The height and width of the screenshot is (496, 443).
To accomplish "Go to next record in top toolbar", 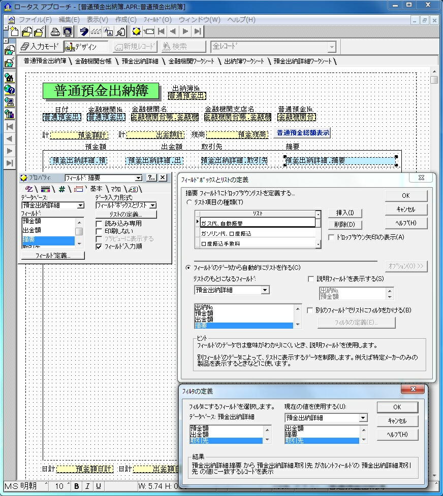I will [x=185, y=31].
